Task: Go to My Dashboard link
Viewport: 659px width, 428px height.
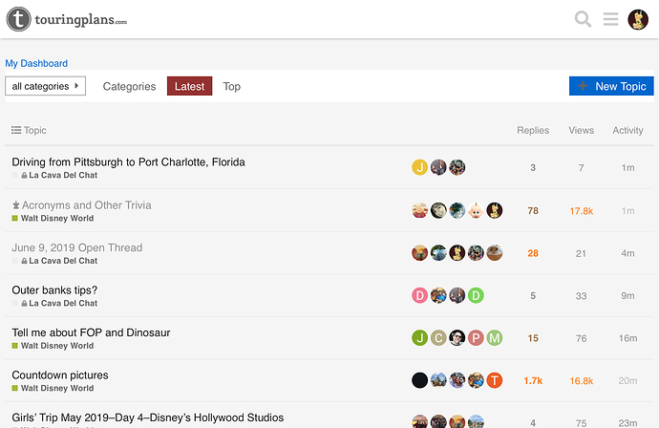Action: [x=36, y=63]
